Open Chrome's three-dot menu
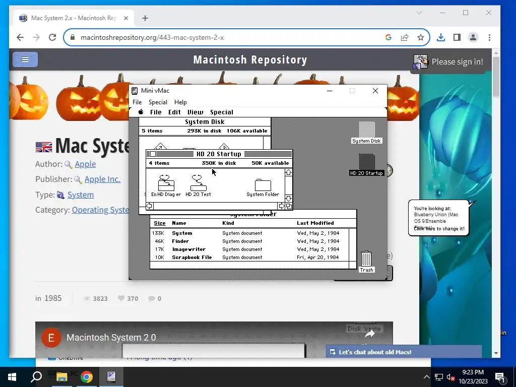 (489, 37)
